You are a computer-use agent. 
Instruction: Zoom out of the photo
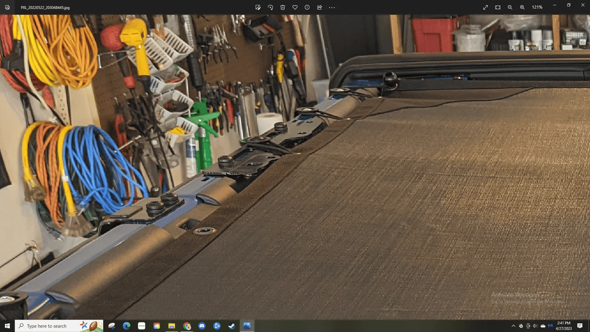(510, 7)
